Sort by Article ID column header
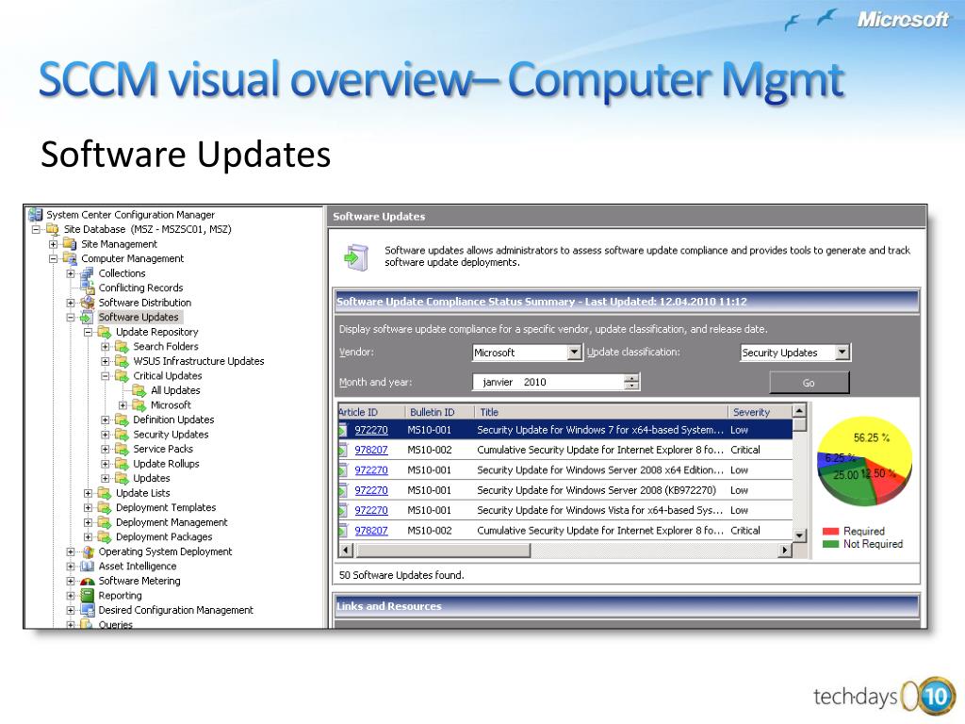This screenshot has width=965, height=724. [x=371, y=412]
